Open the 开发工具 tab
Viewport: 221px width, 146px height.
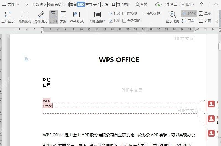click(108, 4)
